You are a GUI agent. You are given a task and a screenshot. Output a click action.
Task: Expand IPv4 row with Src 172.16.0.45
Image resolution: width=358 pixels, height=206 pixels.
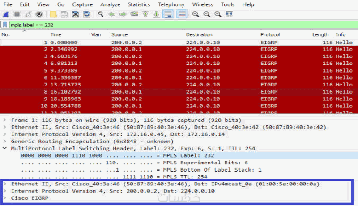(4, 134)
